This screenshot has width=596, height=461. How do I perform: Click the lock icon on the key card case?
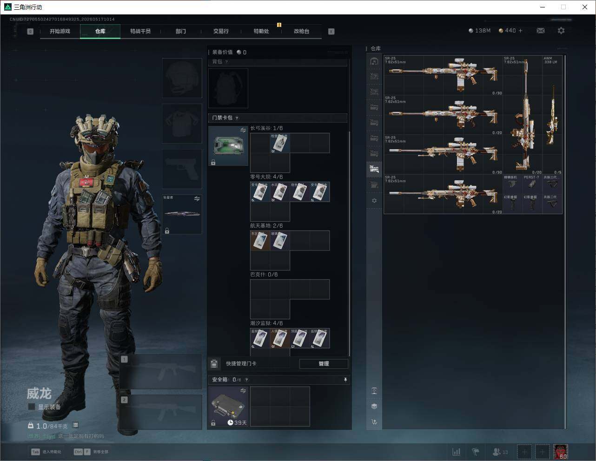tap(213, 162)
